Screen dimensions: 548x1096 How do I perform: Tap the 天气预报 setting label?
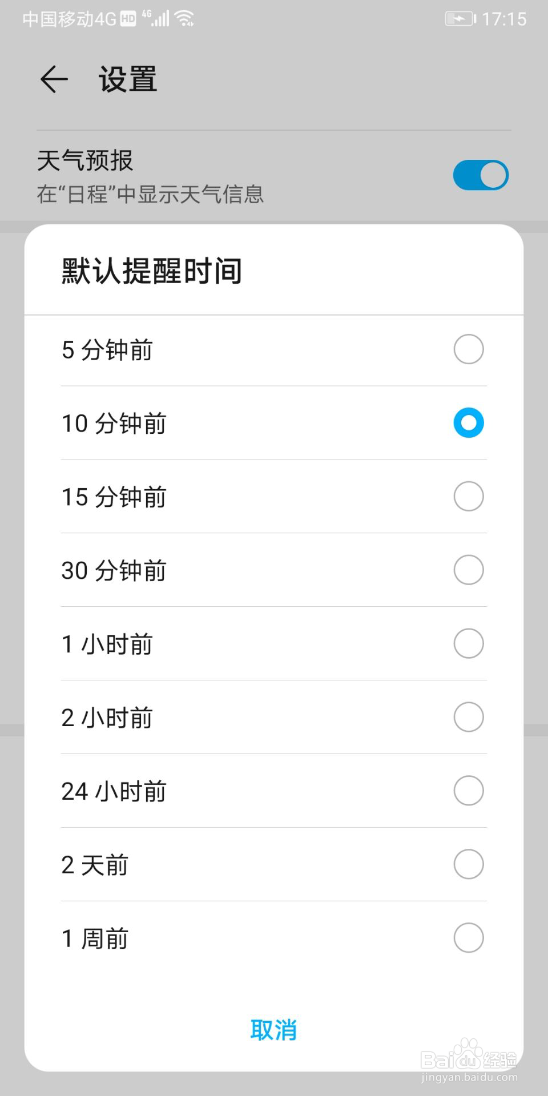(86, 160)
